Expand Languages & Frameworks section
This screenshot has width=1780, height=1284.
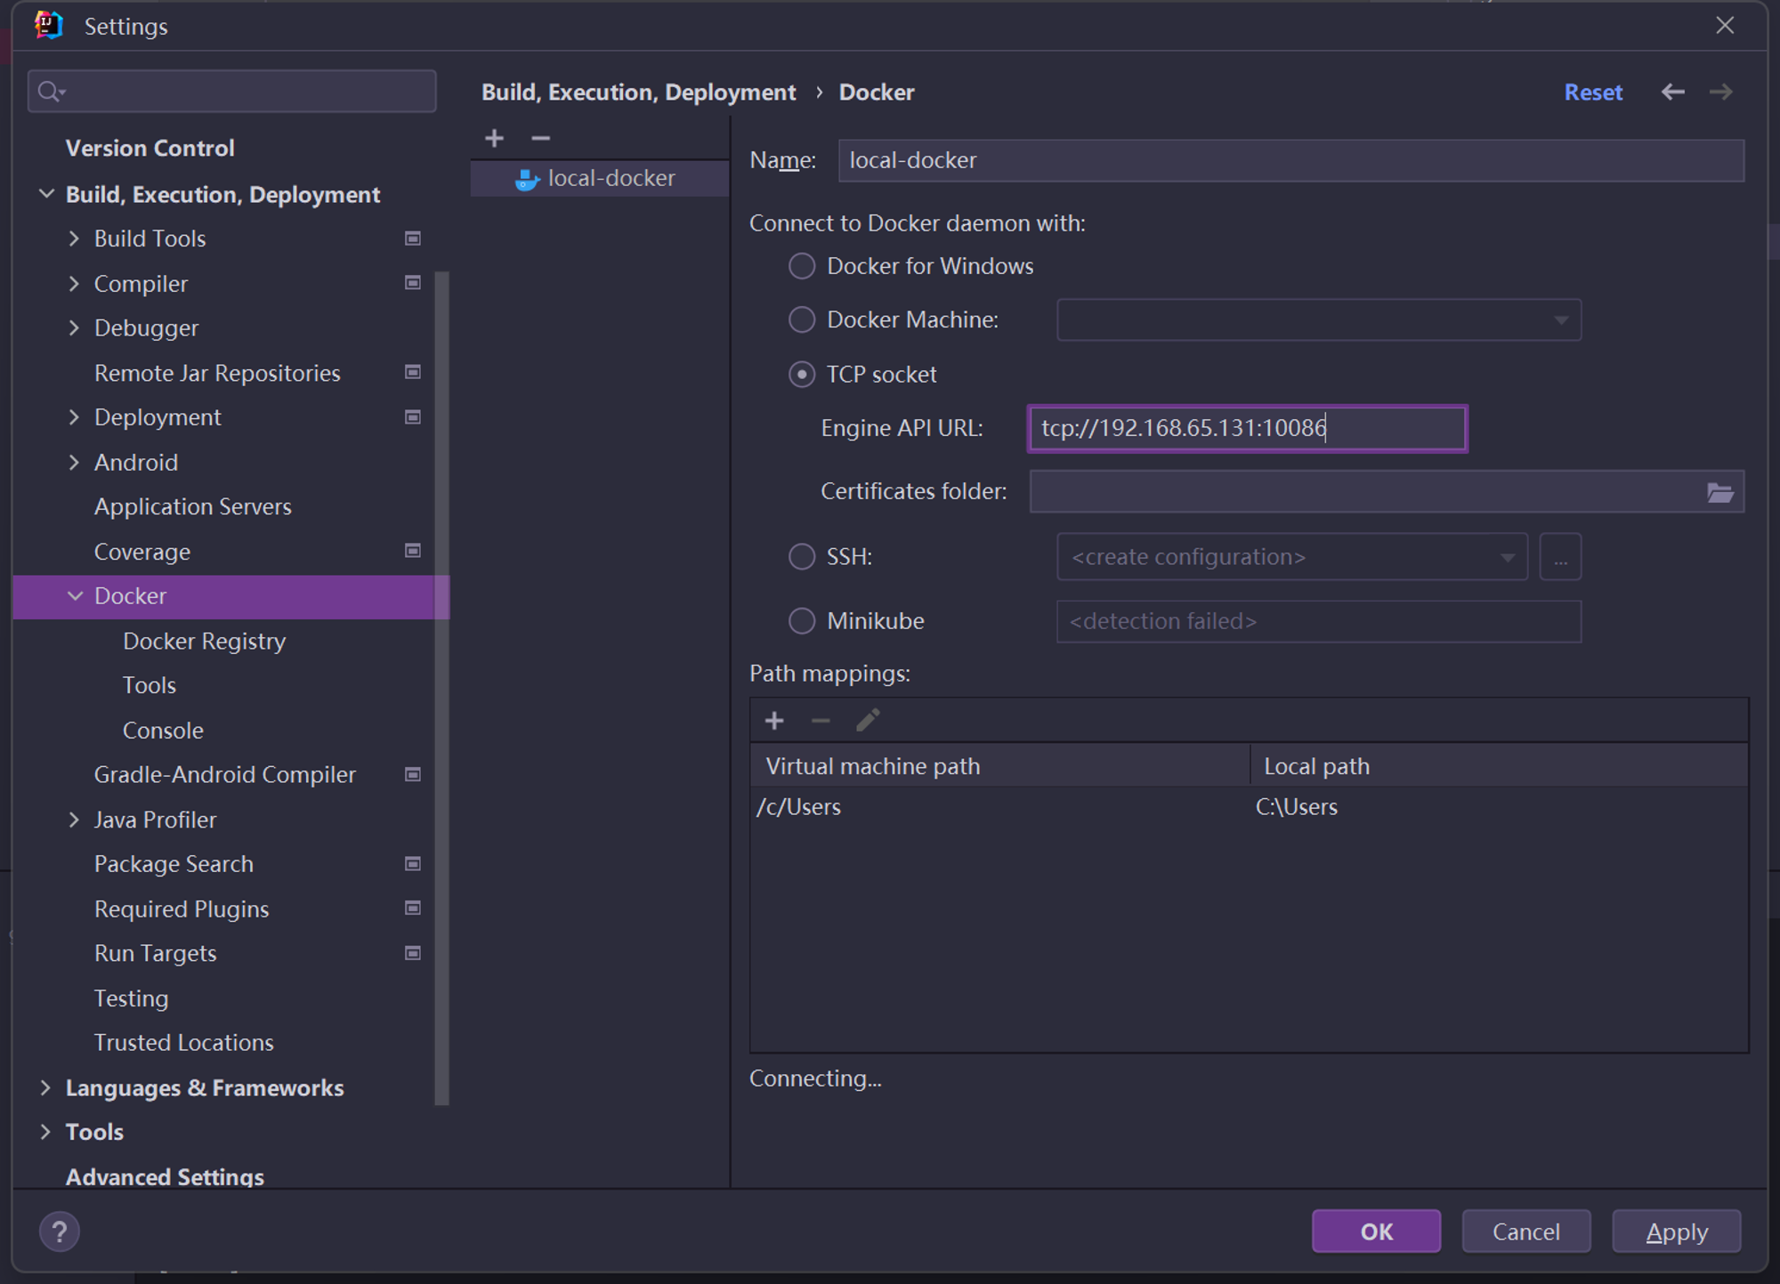[45, 1087]
